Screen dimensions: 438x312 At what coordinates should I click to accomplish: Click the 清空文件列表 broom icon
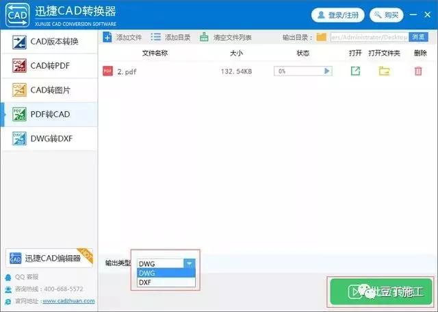(x=204, y=37)
